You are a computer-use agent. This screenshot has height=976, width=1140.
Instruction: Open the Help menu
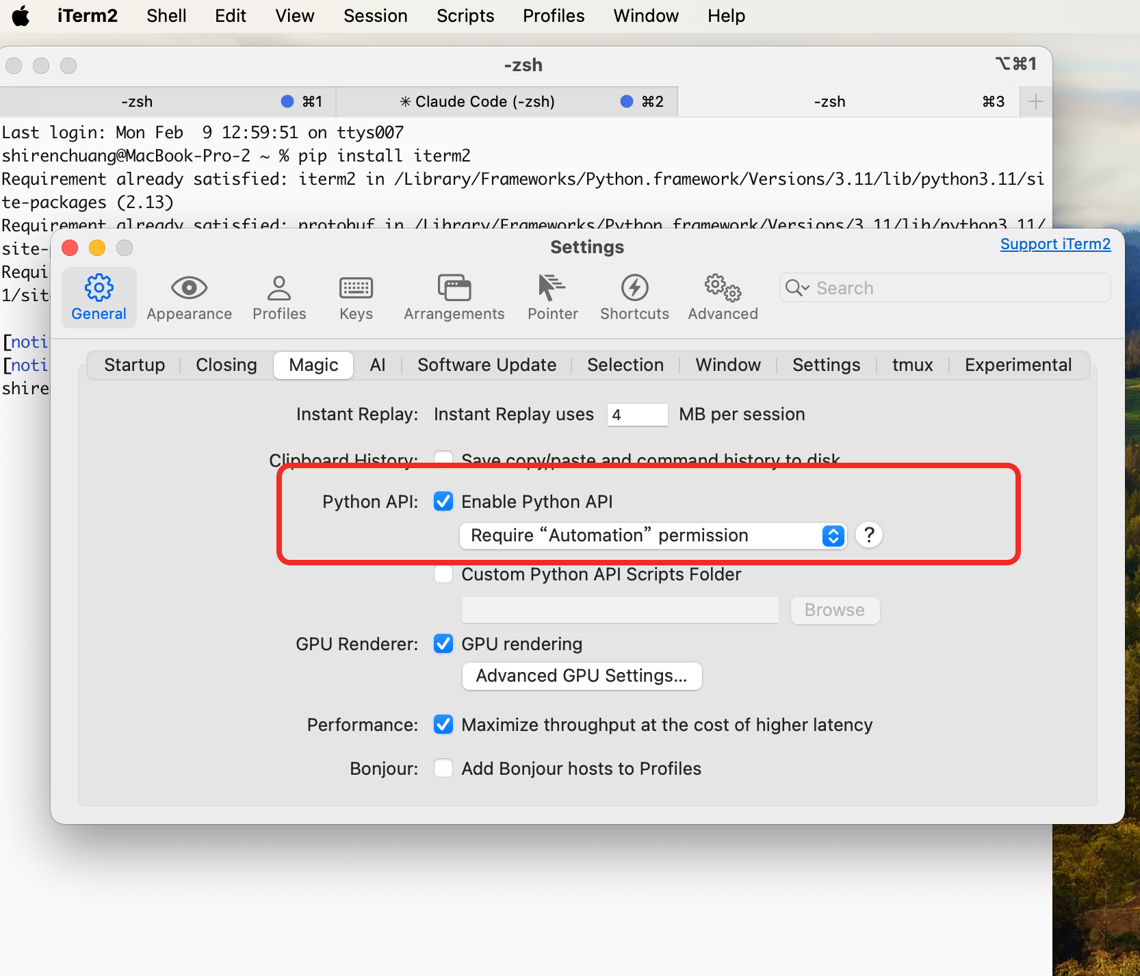726,16
